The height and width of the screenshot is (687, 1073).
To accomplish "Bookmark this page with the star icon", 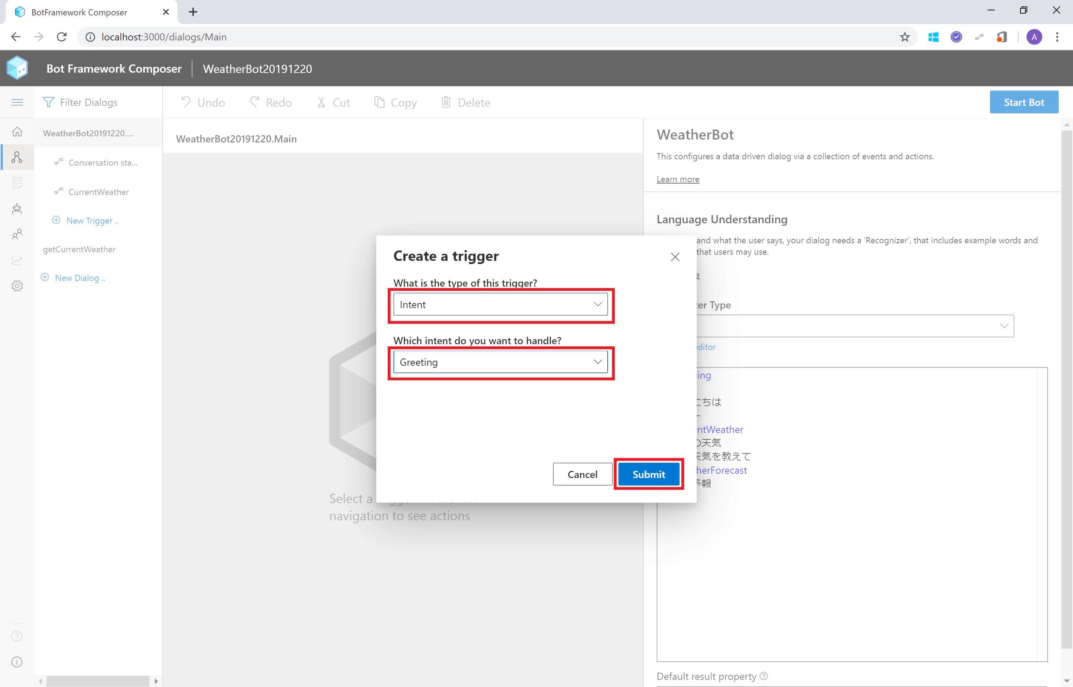I will (x=905, y=37).
